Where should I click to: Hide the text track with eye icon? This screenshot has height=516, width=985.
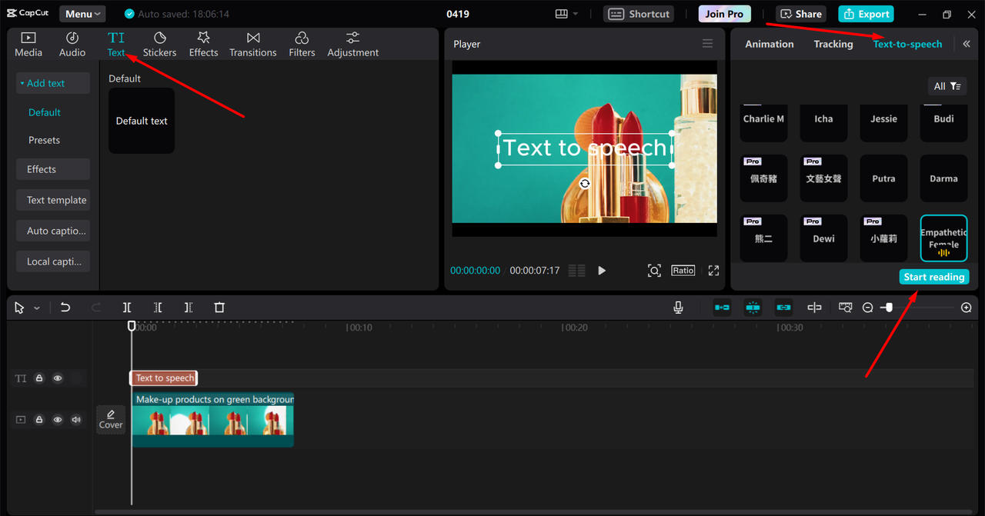pyautogui.click(x=58, y=378)
